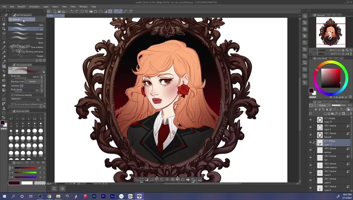353x200 pixels.
Task: Click the Stabilization value stepper
Action: (x=39, y=100)
